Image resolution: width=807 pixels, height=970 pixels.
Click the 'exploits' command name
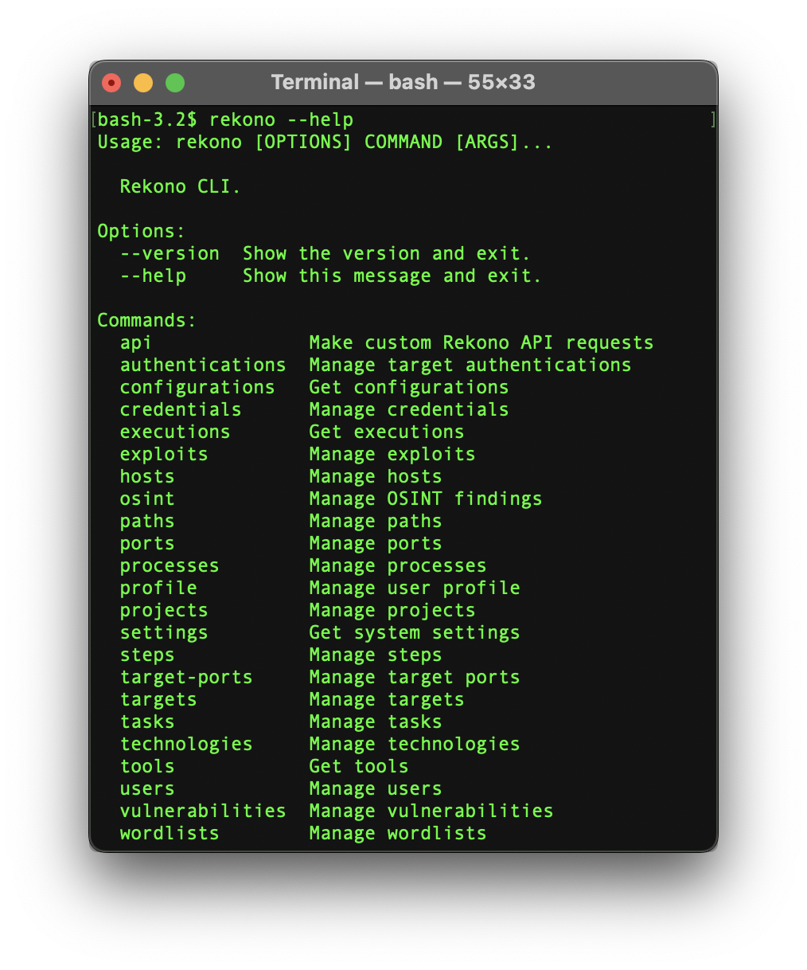163,455
